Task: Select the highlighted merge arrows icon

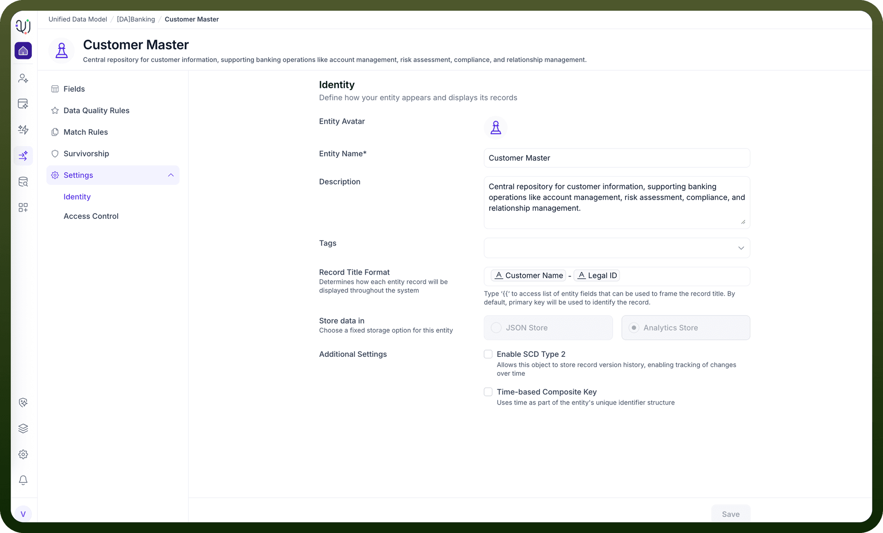Action: (x=23, y=156)
